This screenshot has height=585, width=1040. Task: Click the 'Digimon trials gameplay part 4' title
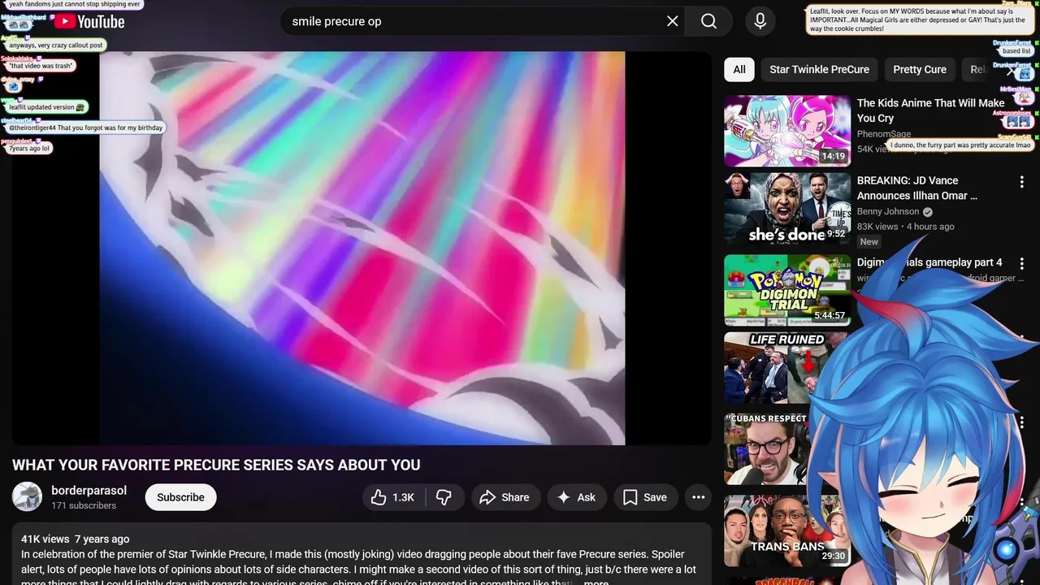tap(929, 262)
